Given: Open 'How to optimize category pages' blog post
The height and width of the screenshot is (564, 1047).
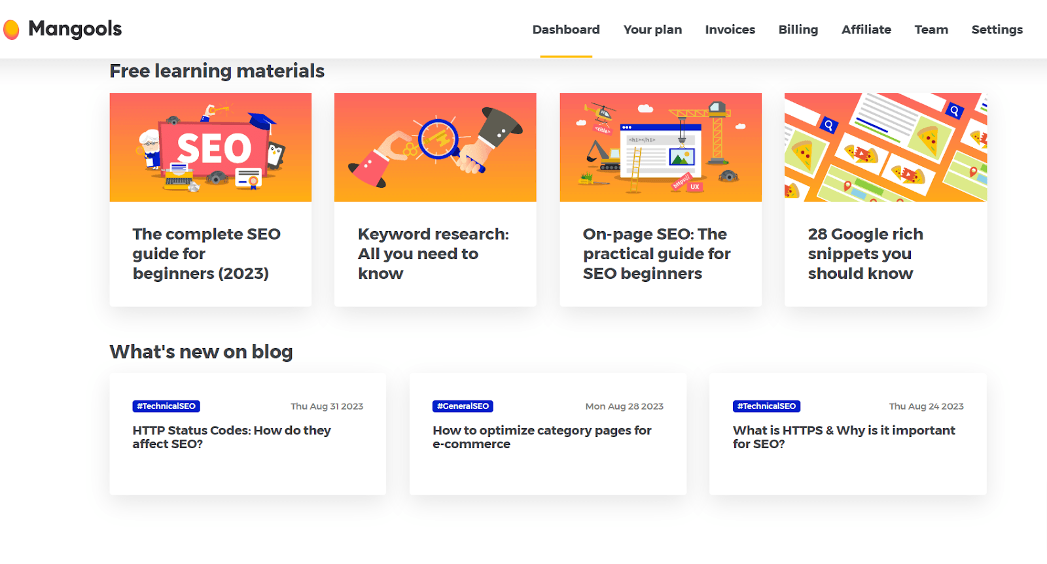Looking at the screenshot, I should (541, 437).
